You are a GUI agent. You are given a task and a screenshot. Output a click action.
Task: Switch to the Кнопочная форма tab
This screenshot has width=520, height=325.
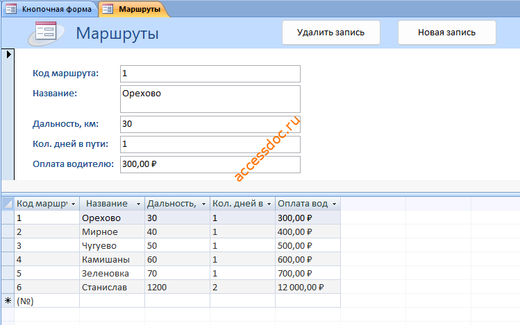click(x=51, y=9)
